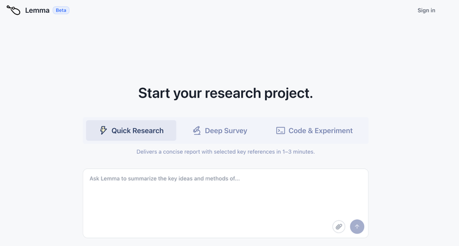The width and height of the screenshot is (459, 246).
Task: Click the blank area inside the prompt box
Action: click(x=208, y=208)
